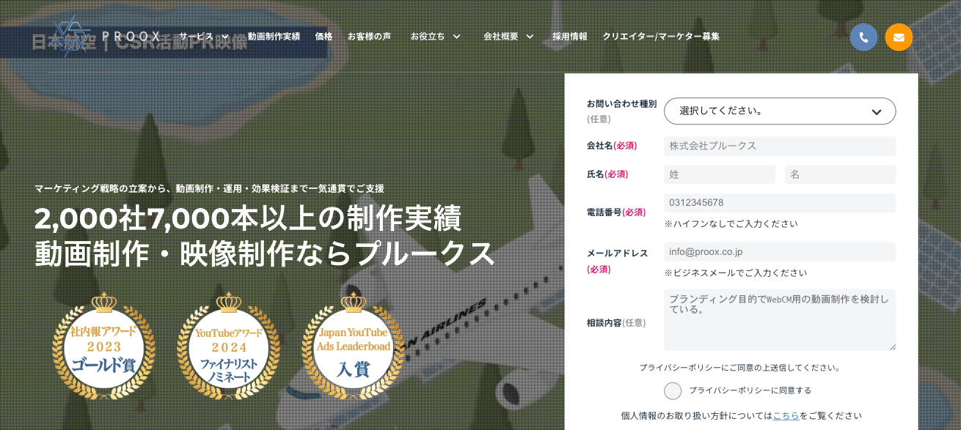Image resolution: width=961 pixels, height=430 pixels.
Task: Click the Japan YouTube Ads Leaderboad 入賞 badge
Action: (353, 346)
